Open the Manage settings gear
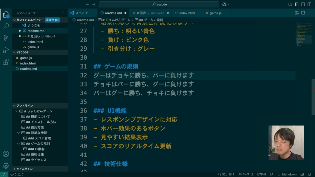315x177 pixels. point(6,166)
